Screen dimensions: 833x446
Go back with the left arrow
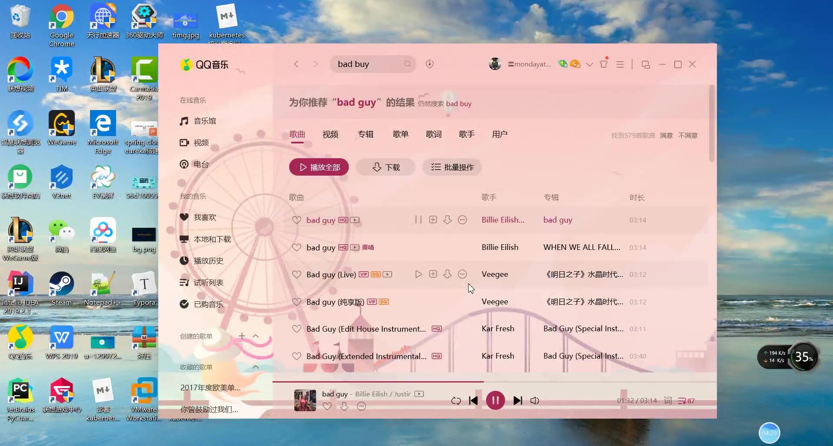click(x=296, y=64)
